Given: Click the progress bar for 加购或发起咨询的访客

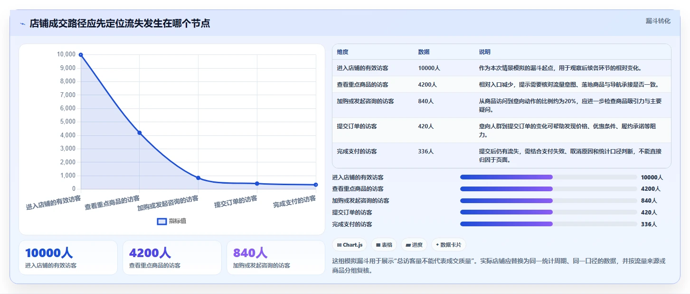Looking at the screenshot, I should point(548,201).
